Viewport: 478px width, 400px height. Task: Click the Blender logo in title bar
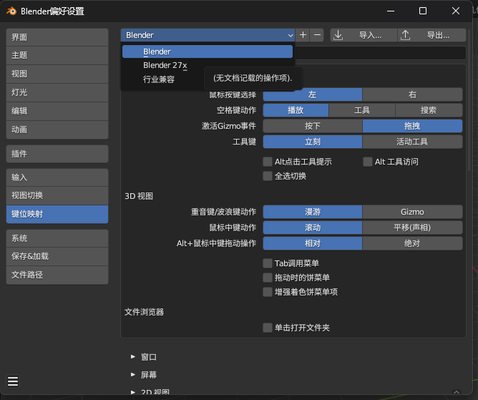(11, 11)
